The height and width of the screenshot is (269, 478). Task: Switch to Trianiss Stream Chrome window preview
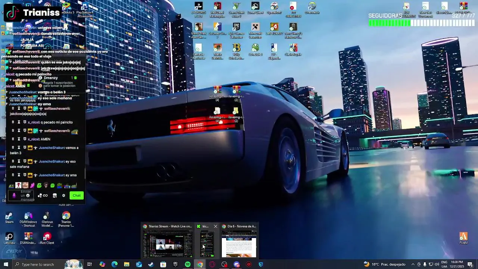[x=168, y=241]
